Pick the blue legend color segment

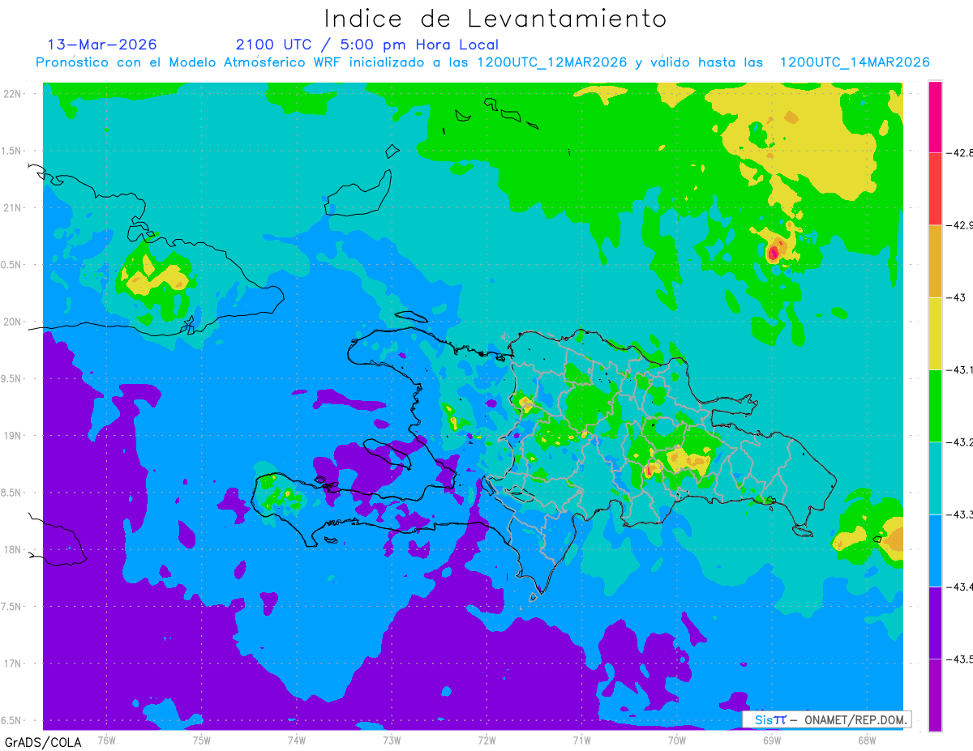pyautogui.click(x=935, y=550)
